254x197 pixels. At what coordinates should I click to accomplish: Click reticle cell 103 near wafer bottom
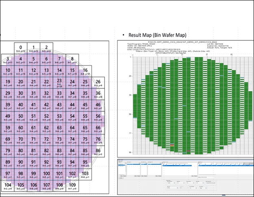tap(85, 174)
